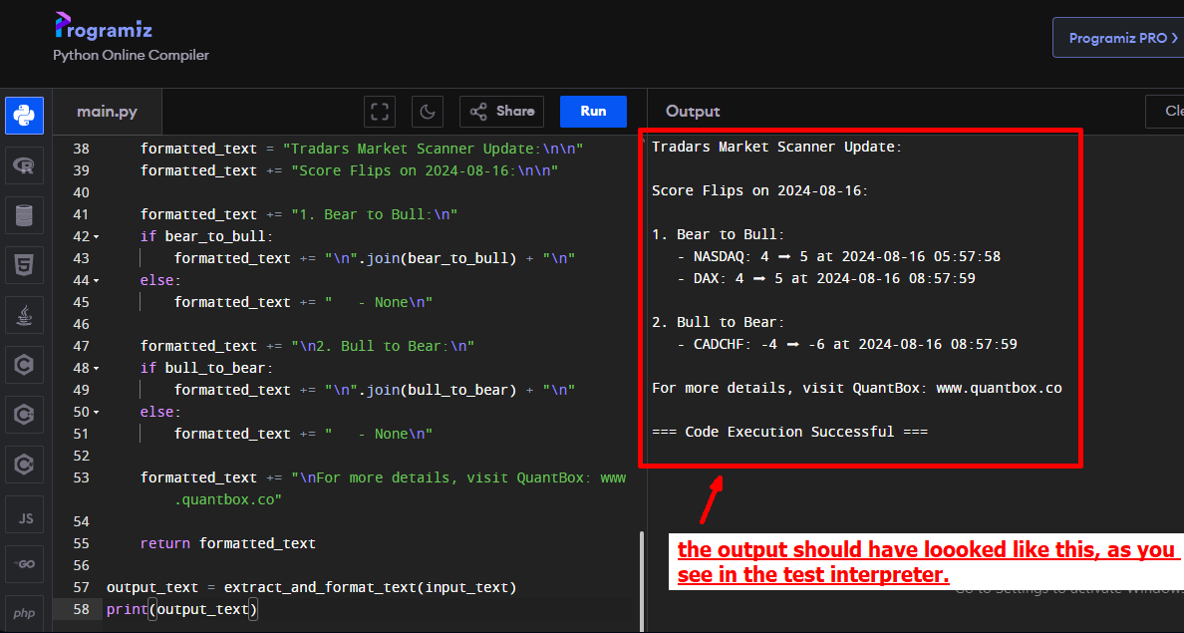Click 'www.quantbox.co' in output text

click(999, 388)
